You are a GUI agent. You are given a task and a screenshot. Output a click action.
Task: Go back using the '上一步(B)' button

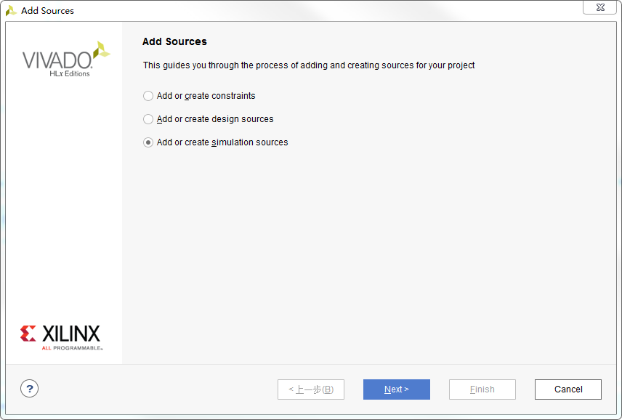[311, 389]
